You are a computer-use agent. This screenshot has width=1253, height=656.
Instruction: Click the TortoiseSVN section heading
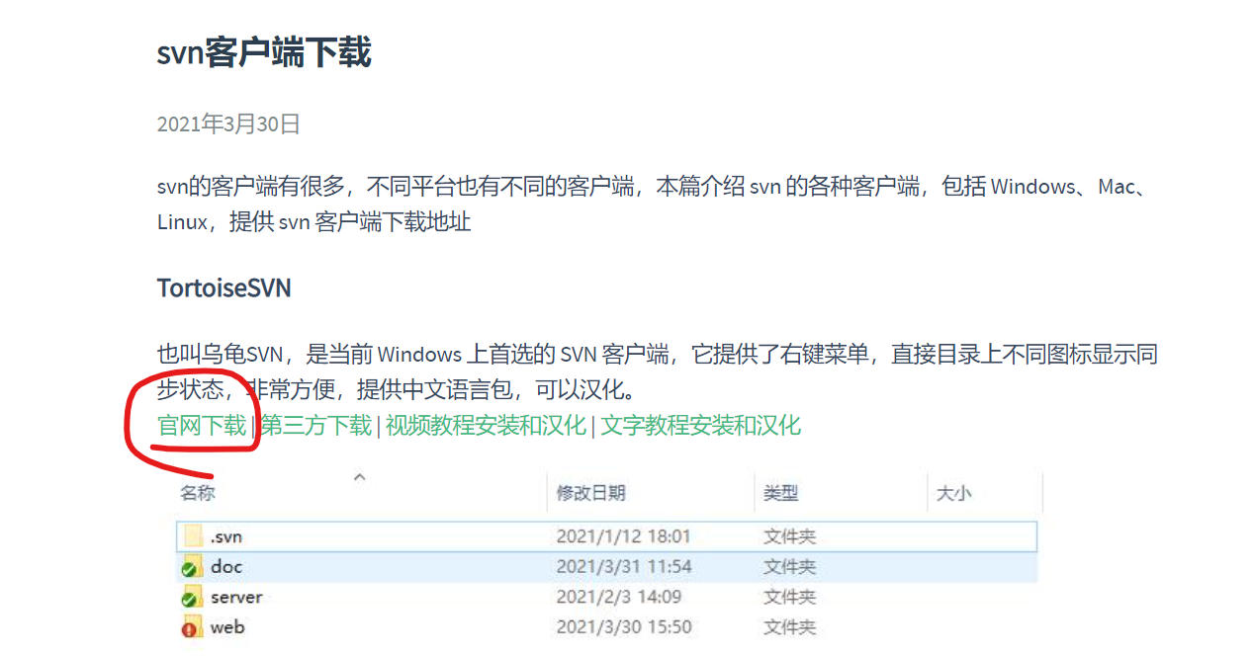(x=224, y=288)
